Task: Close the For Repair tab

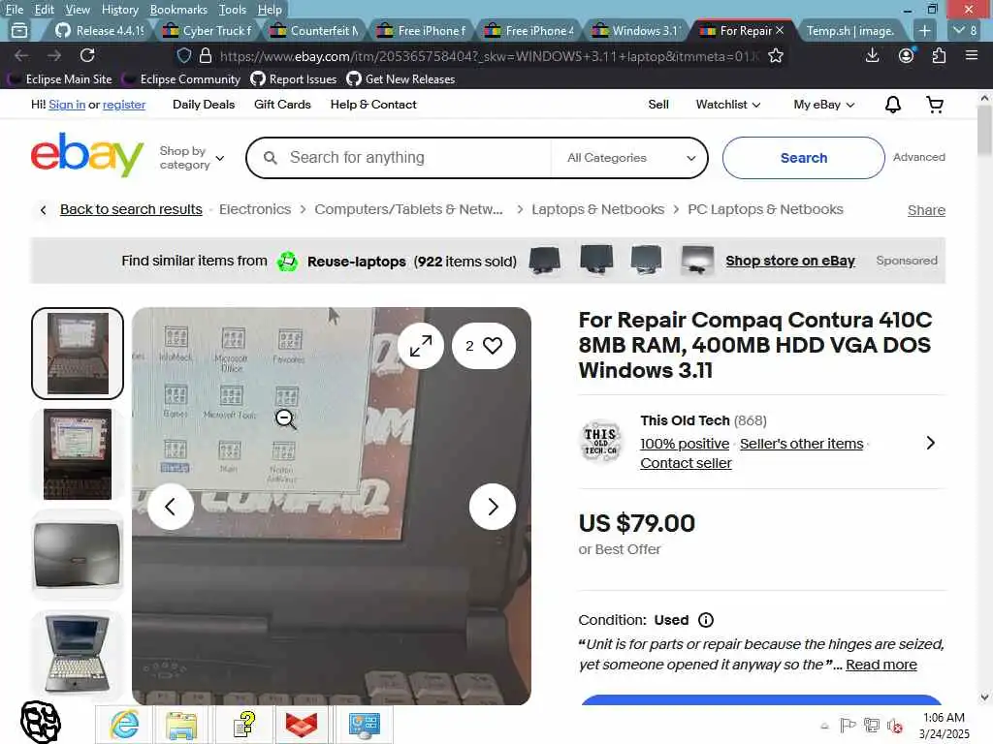Action: [780, 30]
